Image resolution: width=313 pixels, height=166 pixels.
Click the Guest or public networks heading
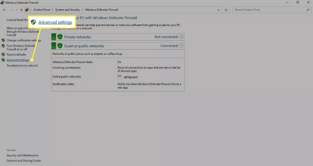84,46
